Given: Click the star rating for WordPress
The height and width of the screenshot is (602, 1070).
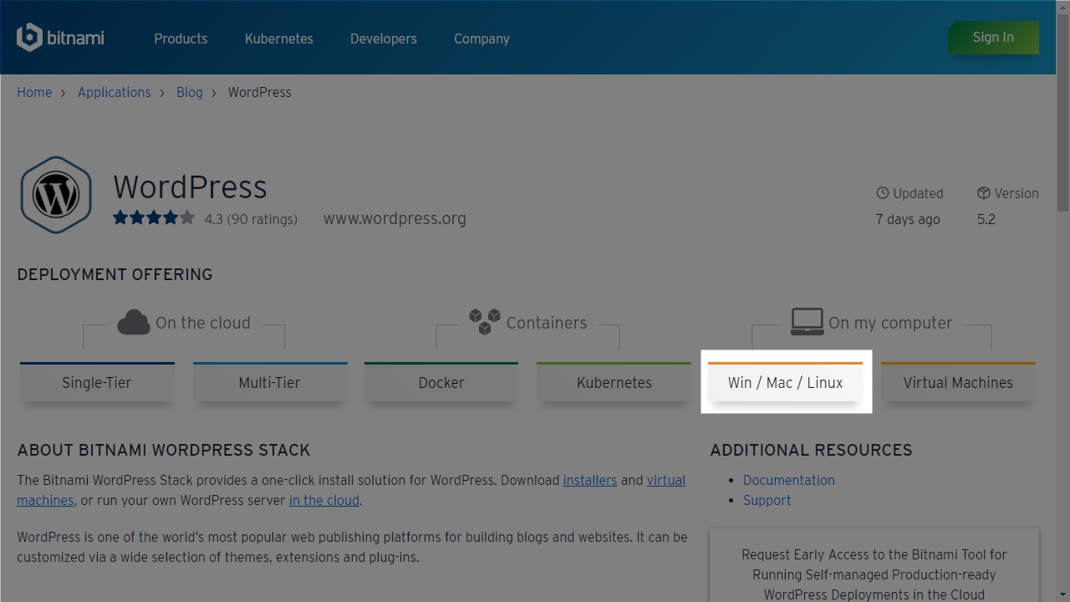Looking at the screenshot, I should pos(154,218).
